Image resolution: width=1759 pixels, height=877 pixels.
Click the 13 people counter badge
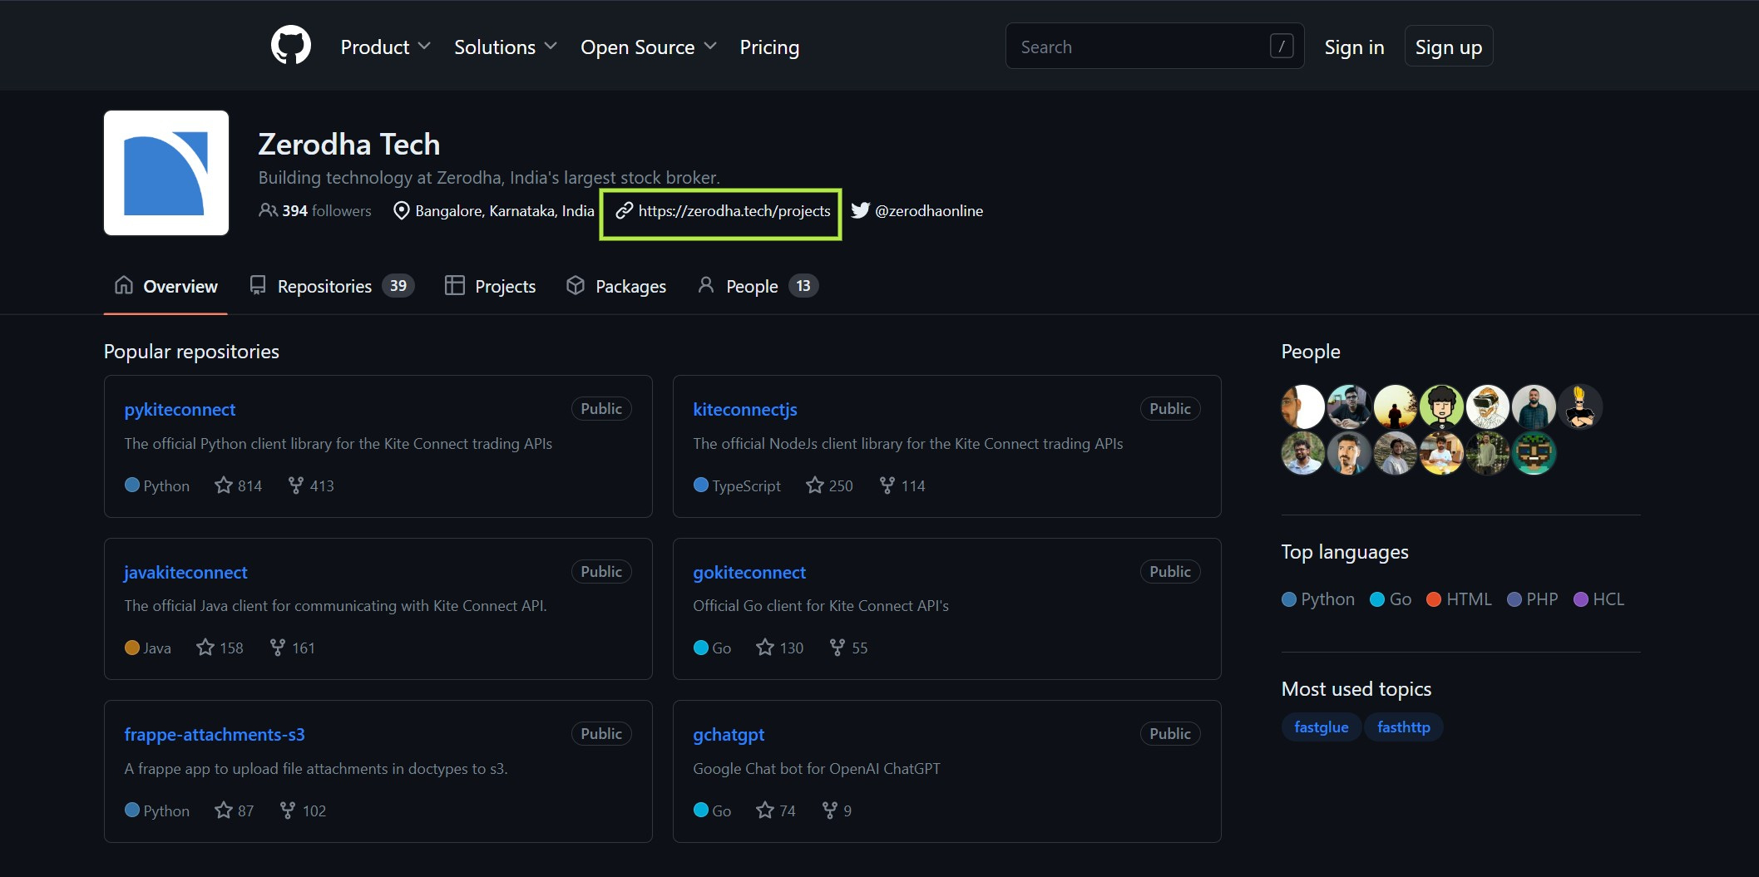tap(803, 285)
